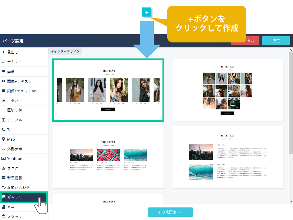Select the Map pin icon

3,139
